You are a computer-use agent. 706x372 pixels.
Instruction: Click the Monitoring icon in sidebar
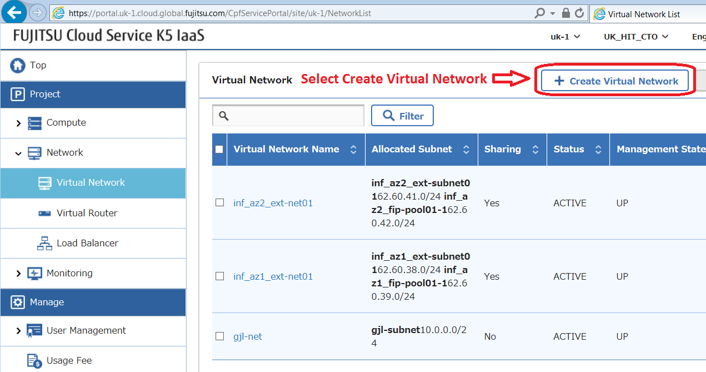pos(34,274)
